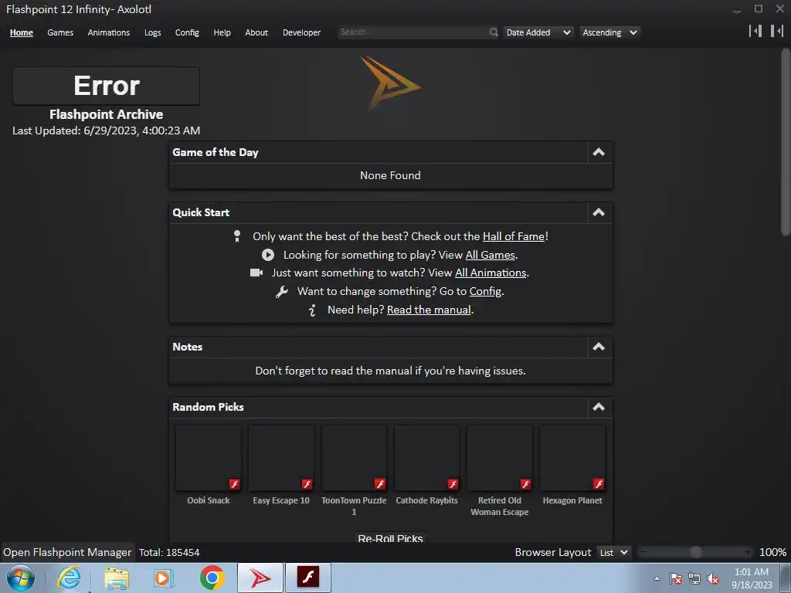Open the Developer tab
The image size is (791, 593).
(x=301, y=32)
